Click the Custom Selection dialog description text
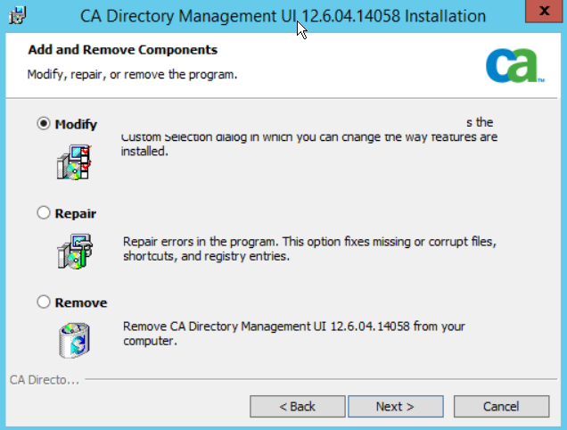This screenshot has width=567, height=430. pos(308,145)
